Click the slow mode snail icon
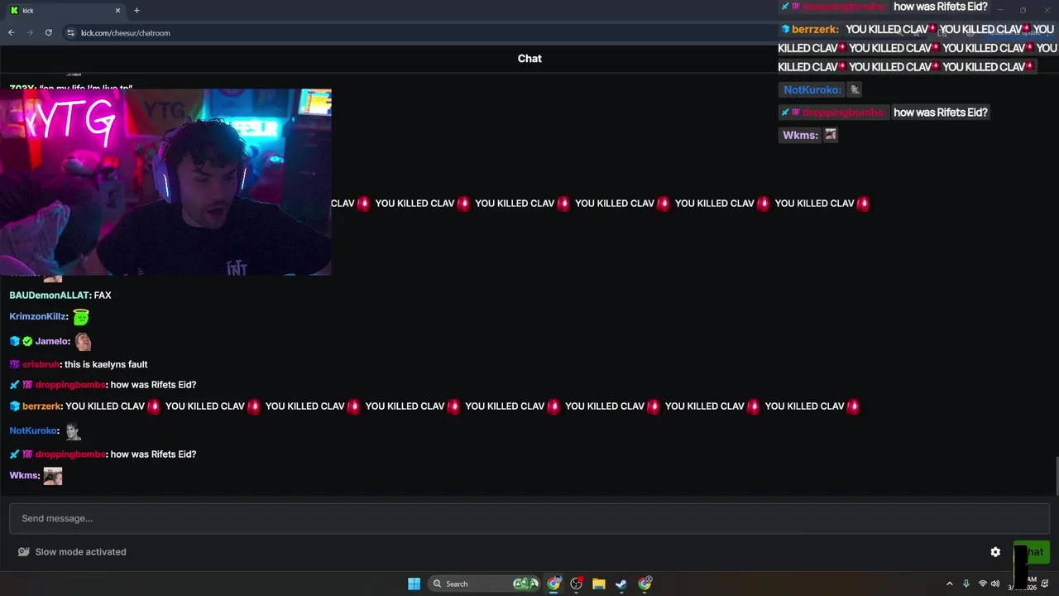Viewport: 1059px width, 596px height. (x=24, y=552)
